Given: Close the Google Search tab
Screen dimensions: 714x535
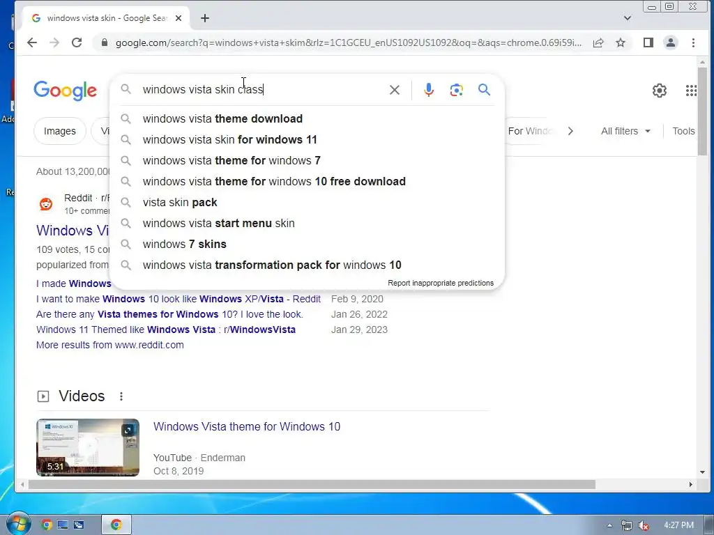Looking at the screenshot, I should (178, 18).
